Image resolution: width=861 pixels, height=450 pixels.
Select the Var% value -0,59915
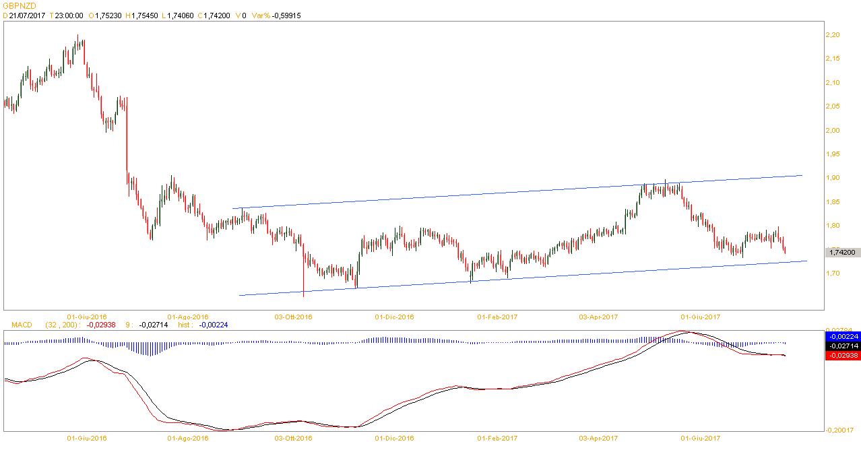tap(286, 15)
